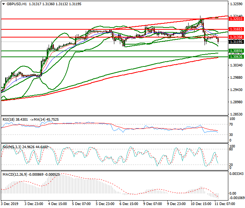This screenshot has height=208, width=245.
Task: Click the 10 Dec 15:00 time axis label
Action: coord(201,204)
